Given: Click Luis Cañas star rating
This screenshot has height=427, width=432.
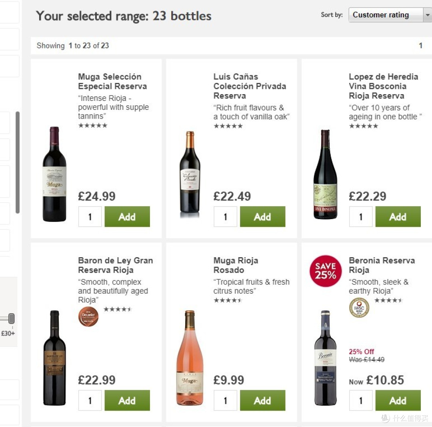Looking at the screenshot, I should (228, 126).
